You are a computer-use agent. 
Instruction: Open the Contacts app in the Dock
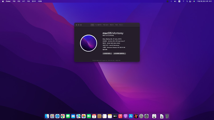[99, 116]
